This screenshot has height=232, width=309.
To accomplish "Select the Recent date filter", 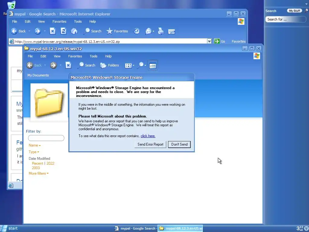I will click(x=37, y=163).
